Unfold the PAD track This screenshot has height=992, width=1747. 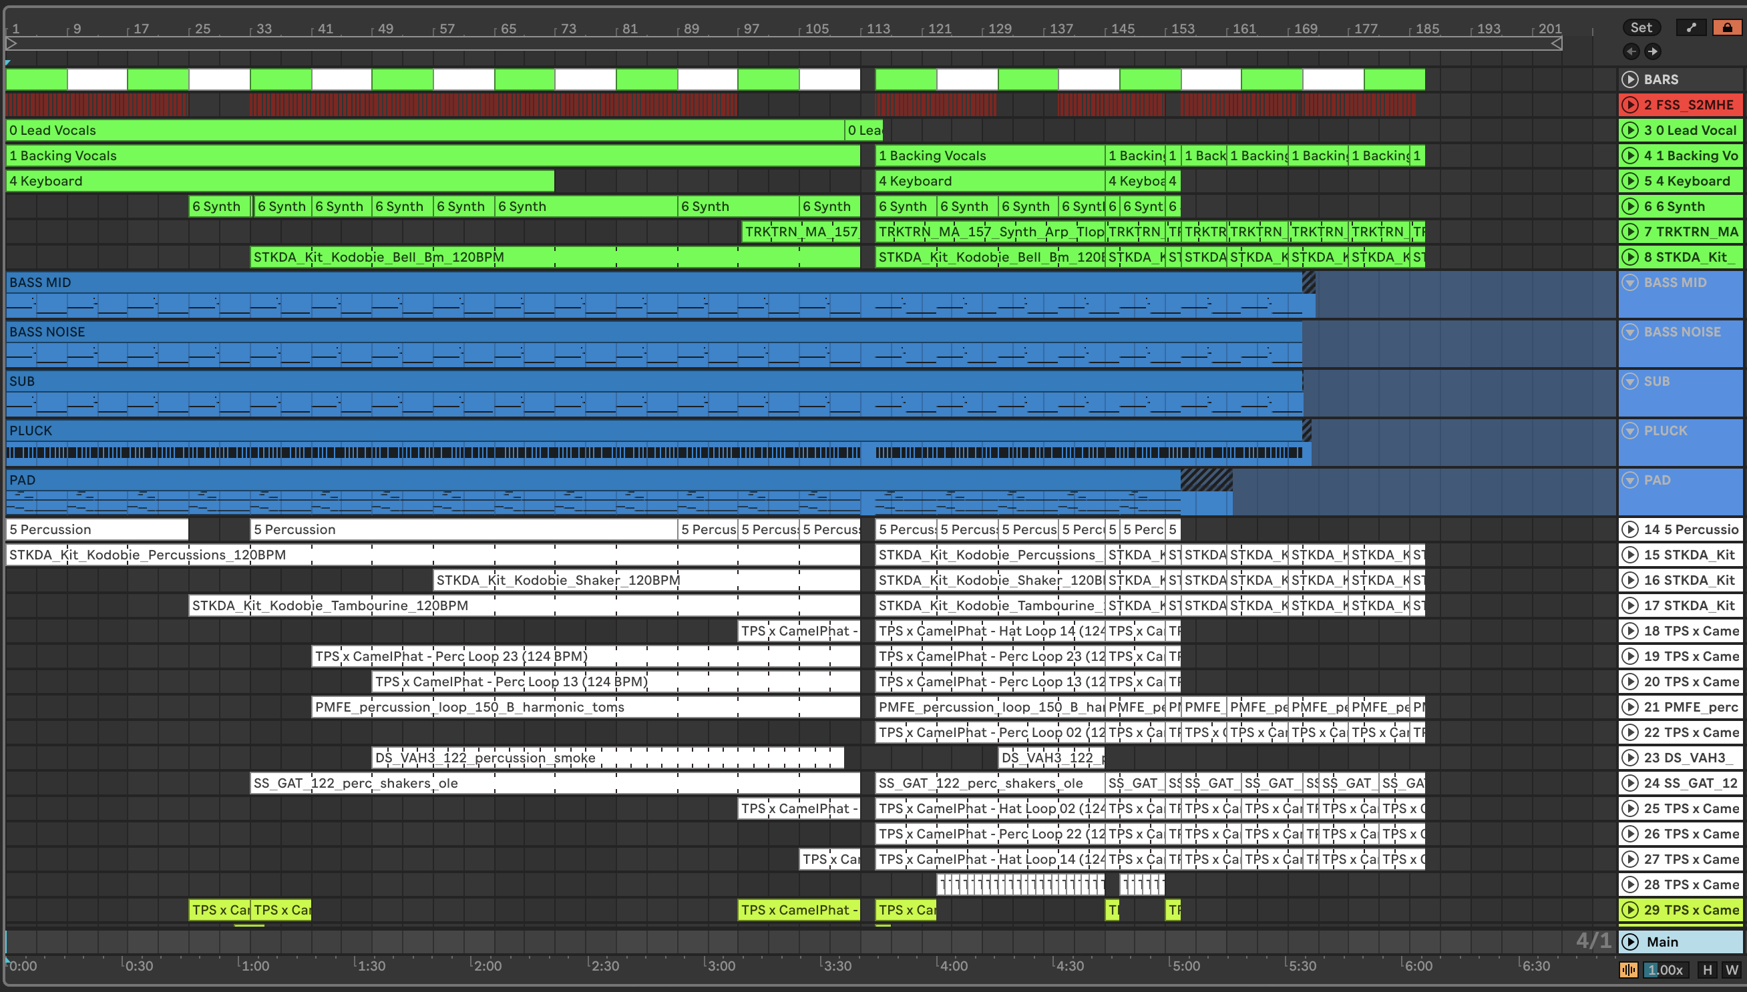coord(1630,481)
